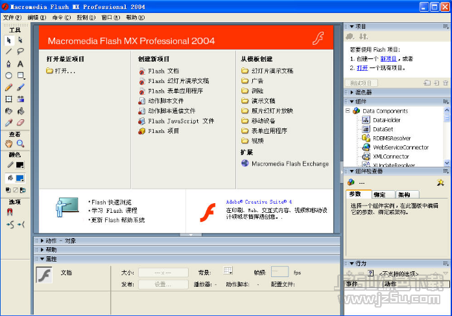Open the 窗口 menu

click(x=111, y=18)
